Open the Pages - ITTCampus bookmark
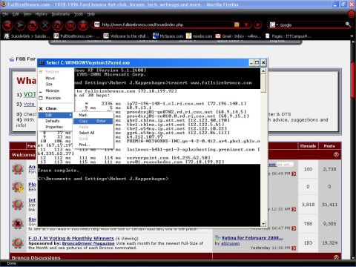 288,36
